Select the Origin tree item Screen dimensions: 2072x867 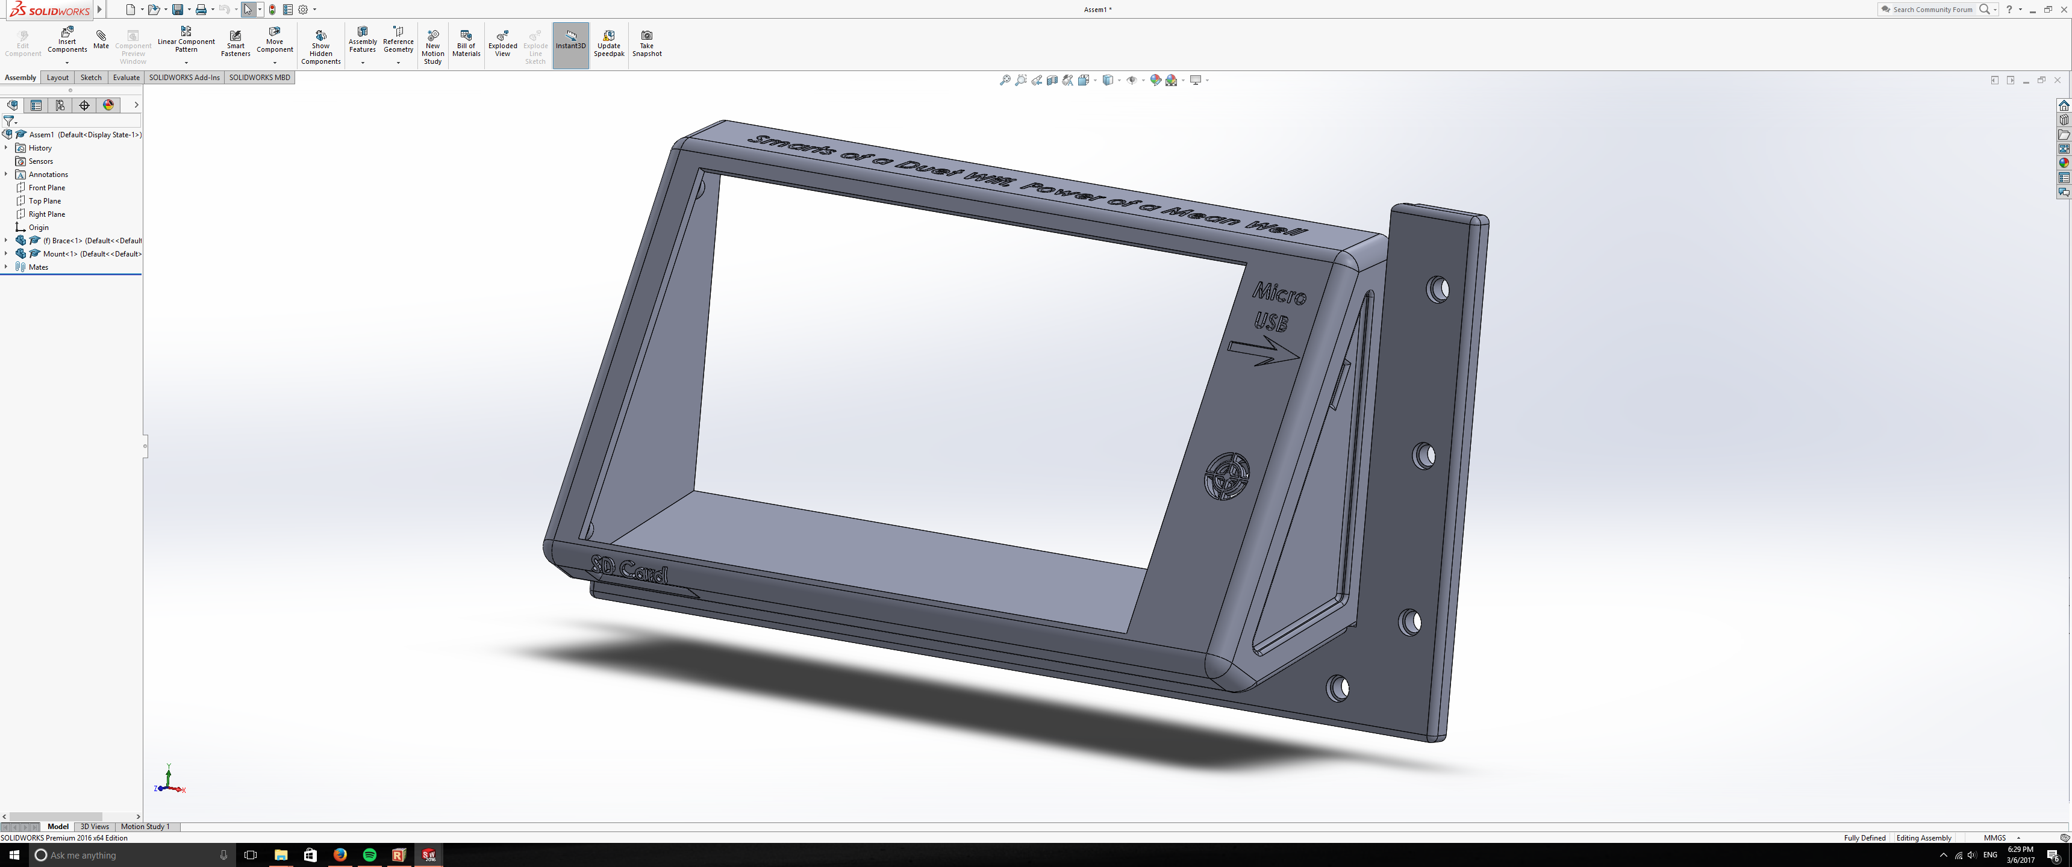point(39,228)
